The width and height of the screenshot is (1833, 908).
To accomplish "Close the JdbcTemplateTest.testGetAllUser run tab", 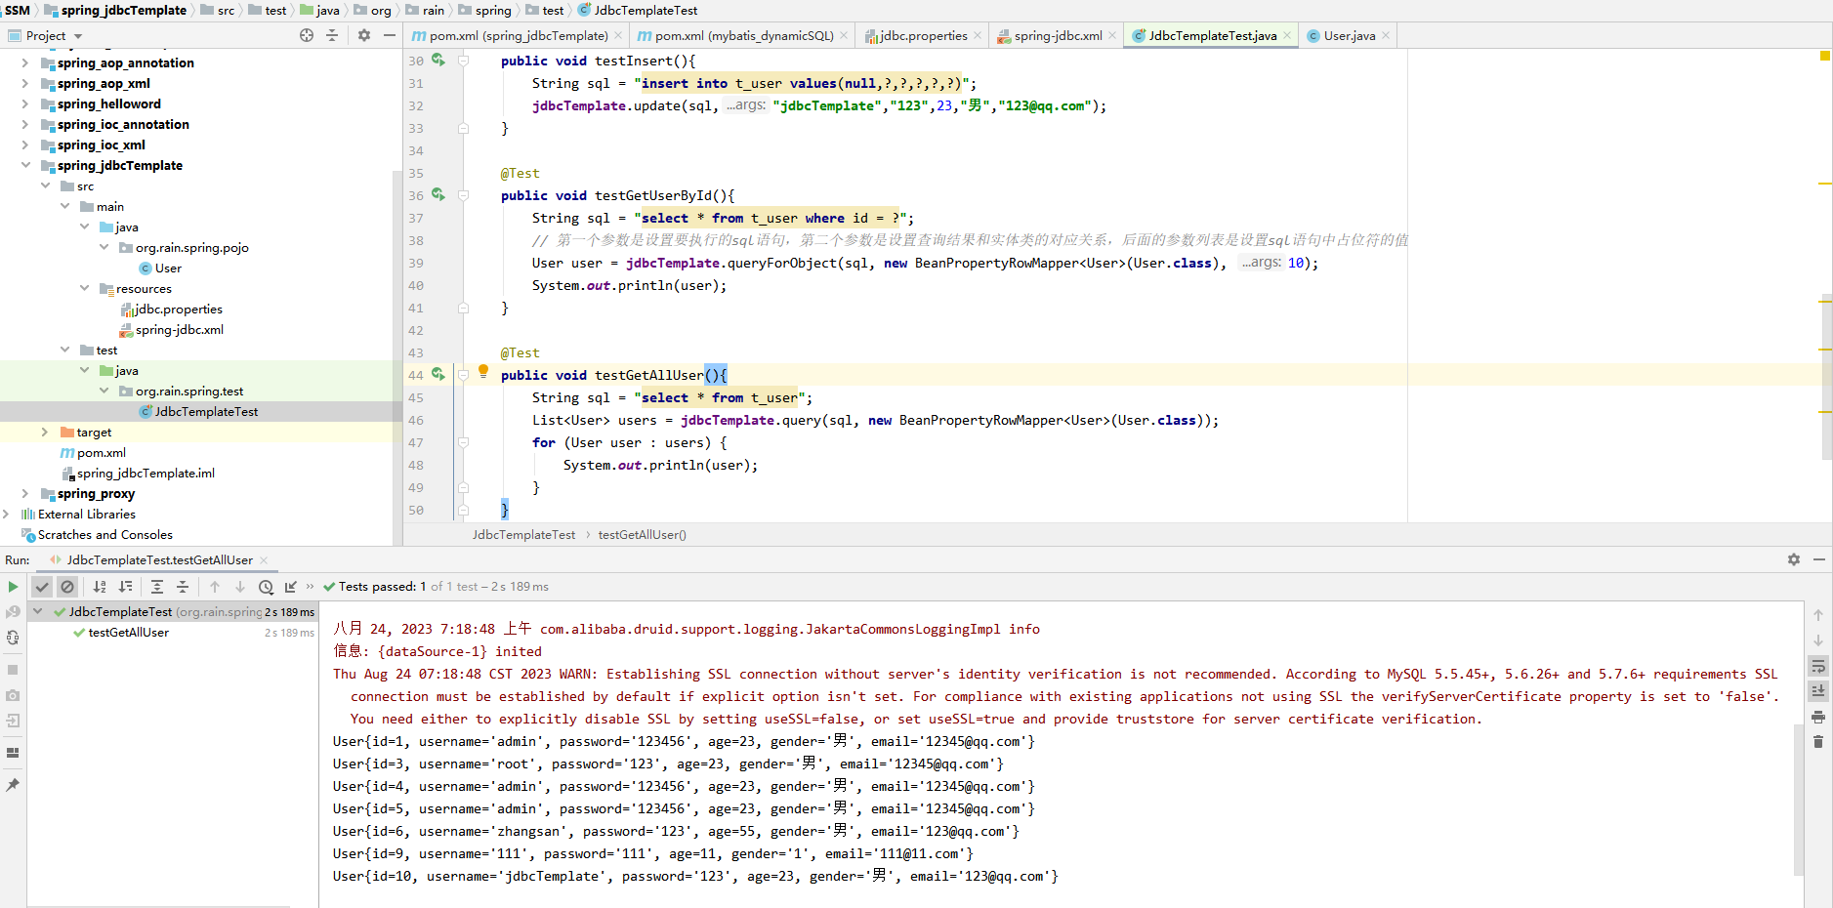I will pos(264,560).
